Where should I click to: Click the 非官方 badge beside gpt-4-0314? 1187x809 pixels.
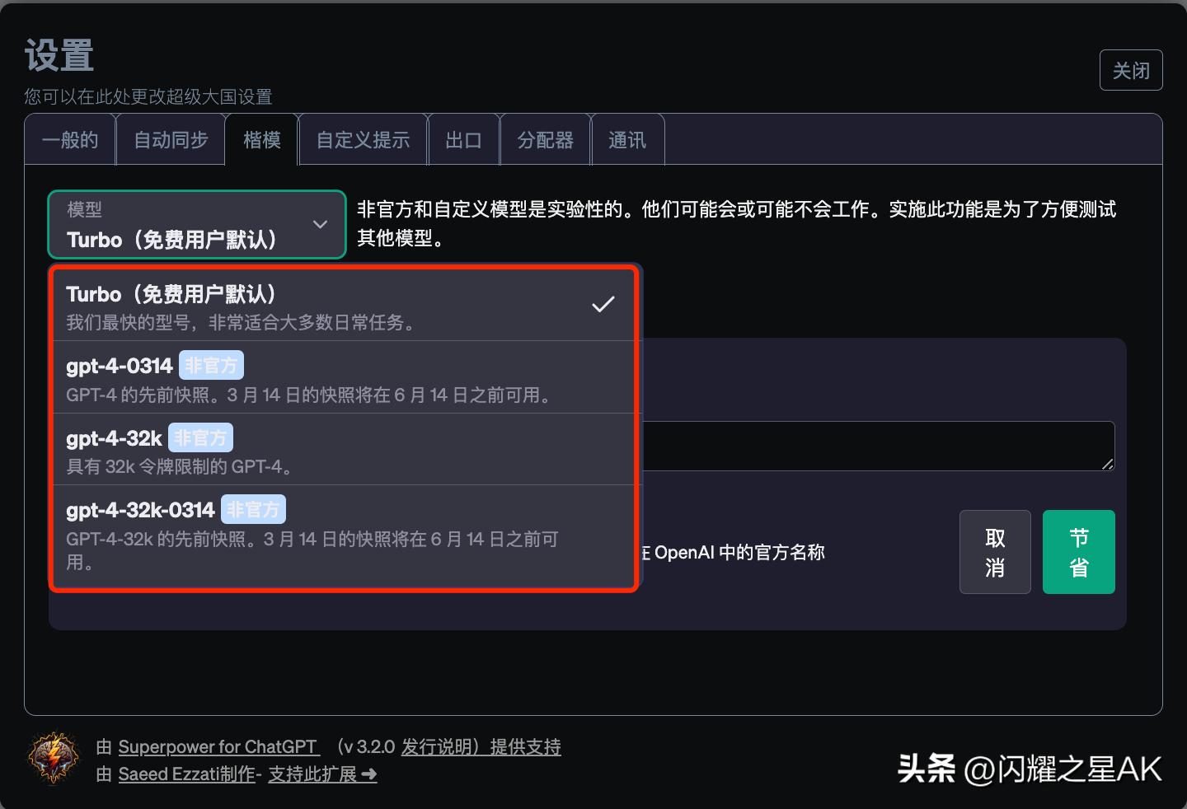(210, 364)
